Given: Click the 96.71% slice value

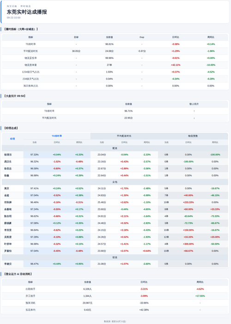Looking at the screenshot, I should pos(128,111).
